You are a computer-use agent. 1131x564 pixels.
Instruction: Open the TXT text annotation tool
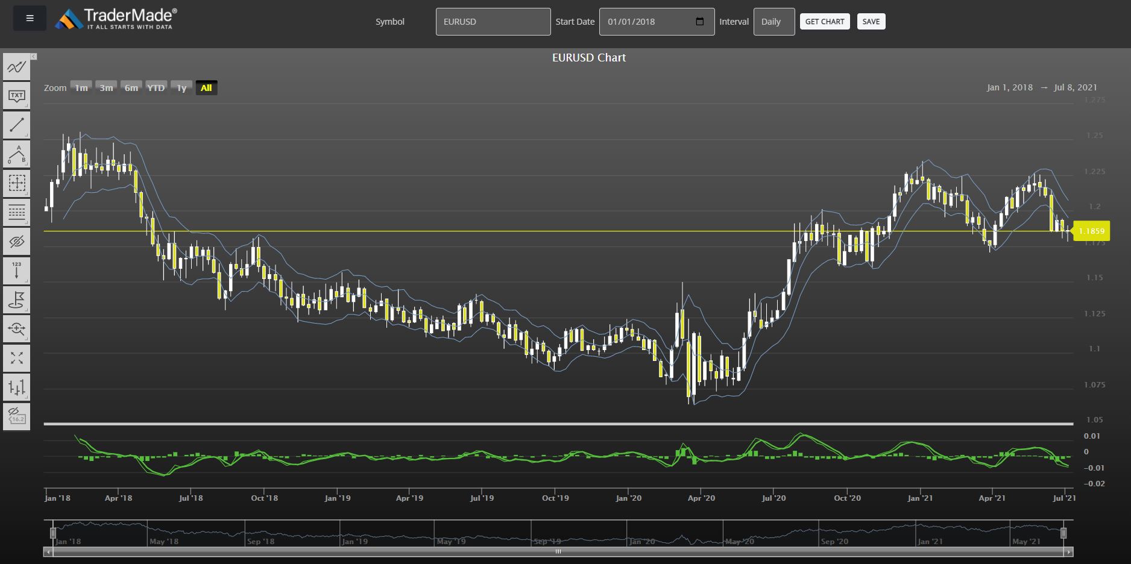click(x=16, y=96)
